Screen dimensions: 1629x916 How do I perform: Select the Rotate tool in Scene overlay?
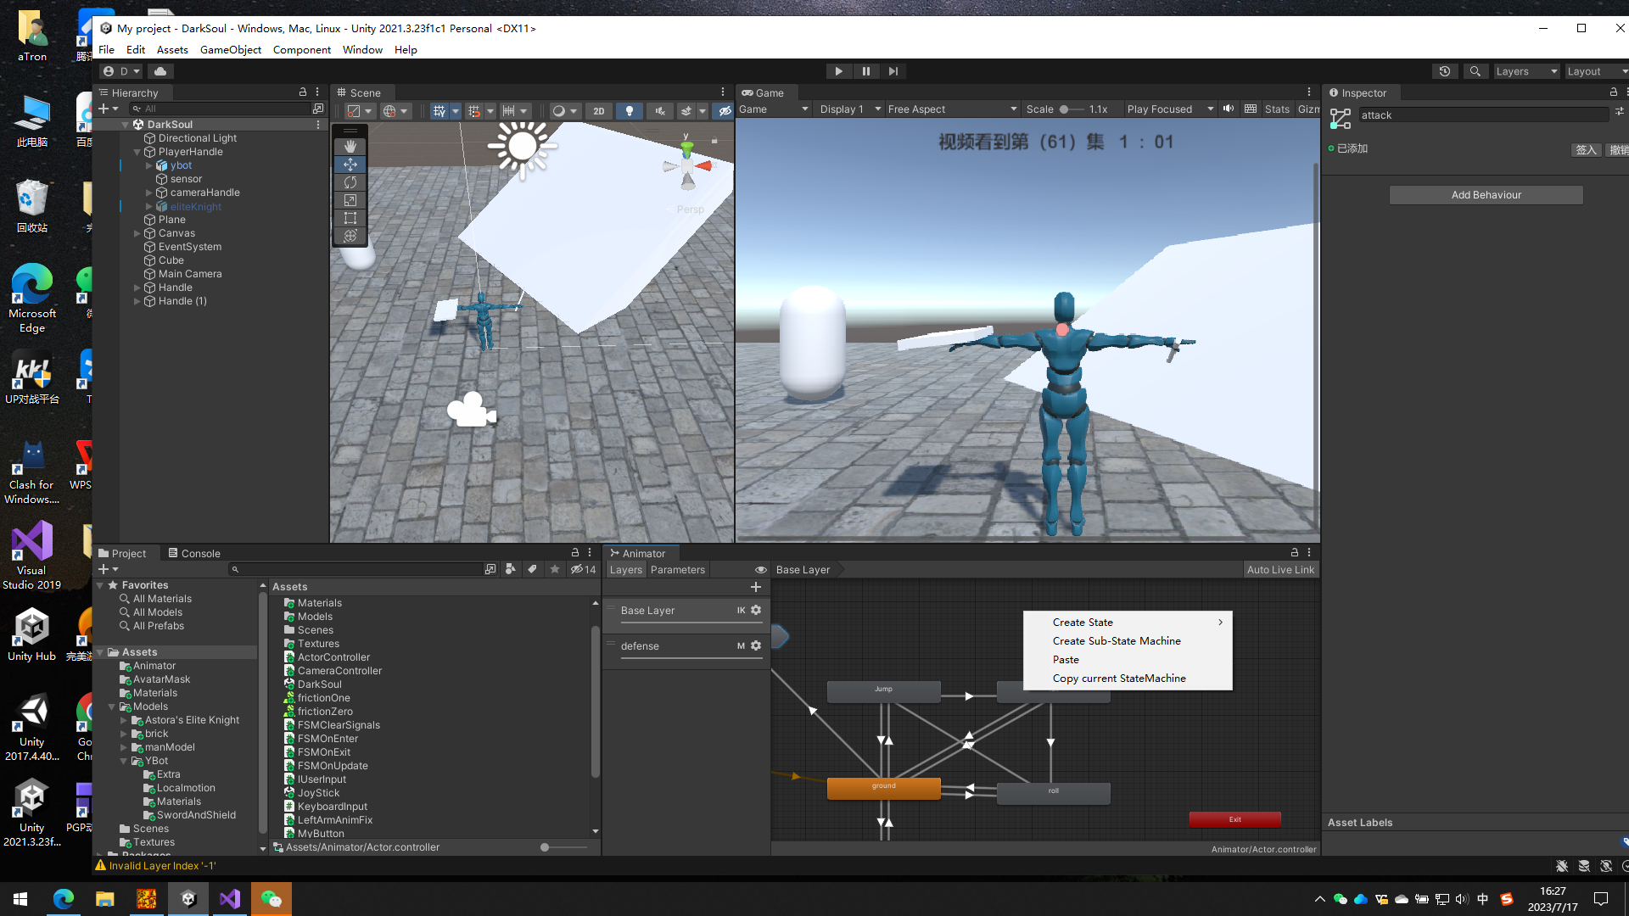tap(350, 182)
